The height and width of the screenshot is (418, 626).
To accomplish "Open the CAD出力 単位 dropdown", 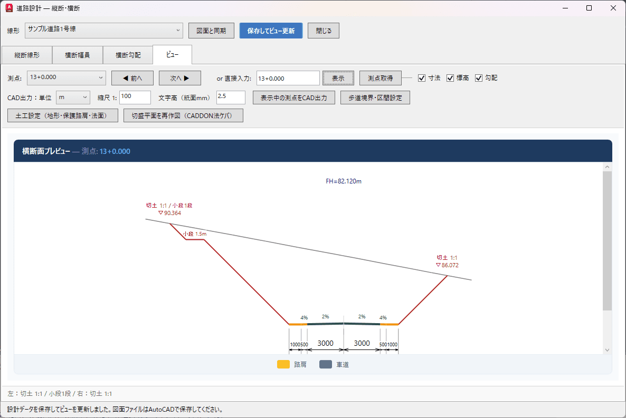I will [73, 98].
